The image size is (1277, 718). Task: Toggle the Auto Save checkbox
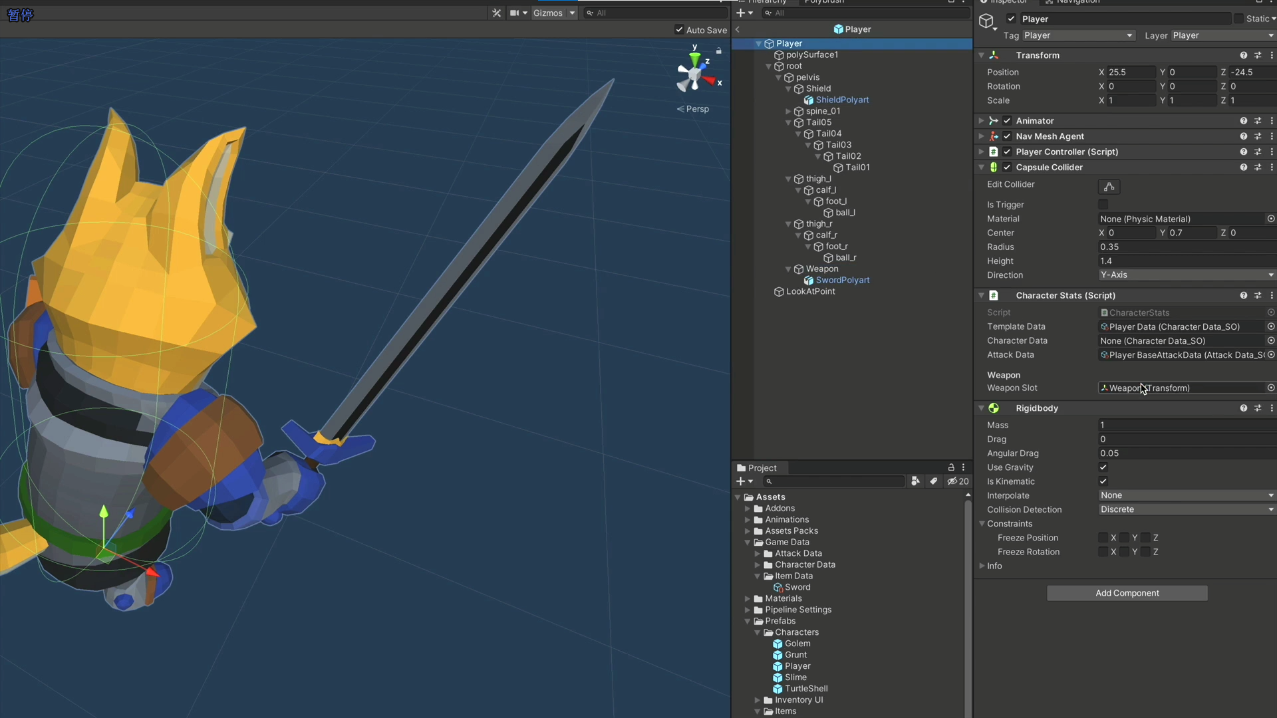(679, 30)
